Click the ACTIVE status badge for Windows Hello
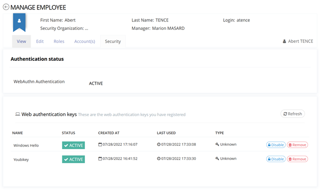 click(73, 145)
